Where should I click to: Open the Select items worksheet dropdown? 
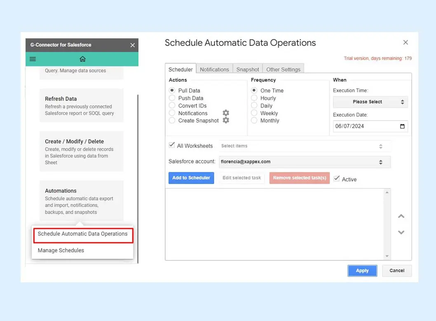[x=304, y=146]
